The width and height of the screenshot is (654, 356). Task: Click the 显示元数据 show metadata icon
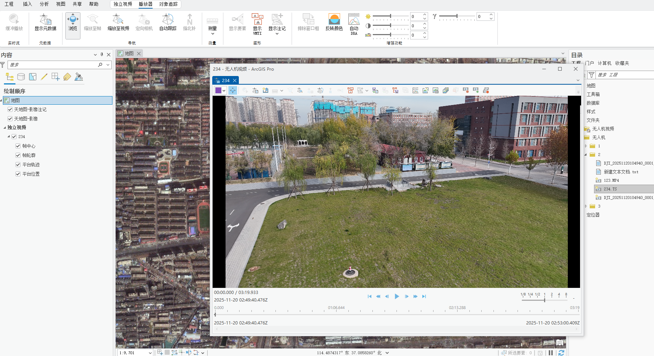45,22
